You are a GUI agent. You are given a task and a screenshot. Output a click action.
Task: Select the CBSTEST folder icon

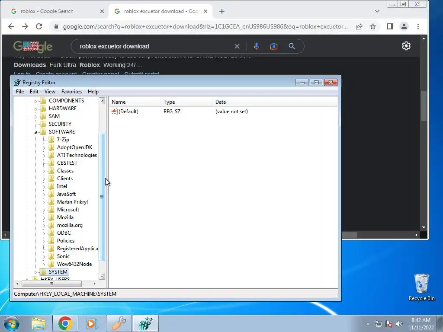(x=51, y=163)
